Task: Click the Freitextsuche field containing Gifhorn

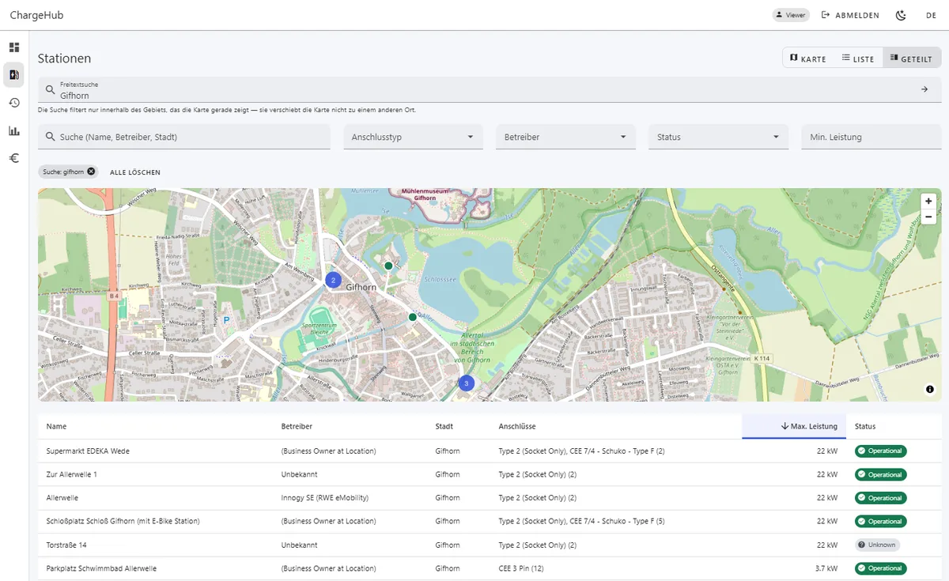Action: point(490,90)
